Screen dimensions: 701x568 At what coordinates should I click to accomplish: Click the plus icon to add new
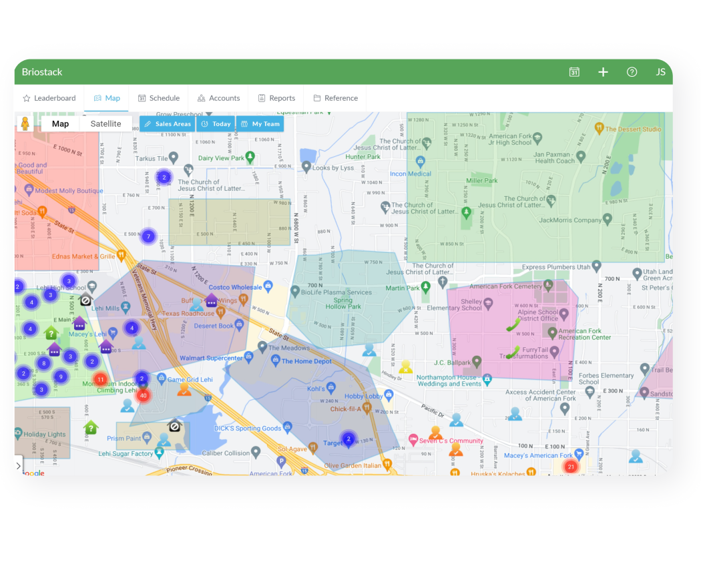point(603,72)
